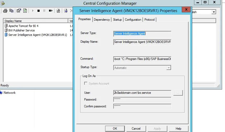
Task: Click the Confirm password field
Action: (x=142, y=106)
